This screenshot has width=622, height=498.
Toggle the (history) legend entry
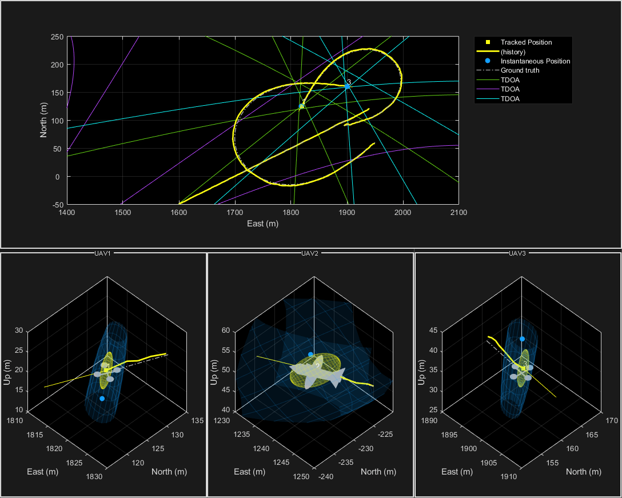coord(513,51)
